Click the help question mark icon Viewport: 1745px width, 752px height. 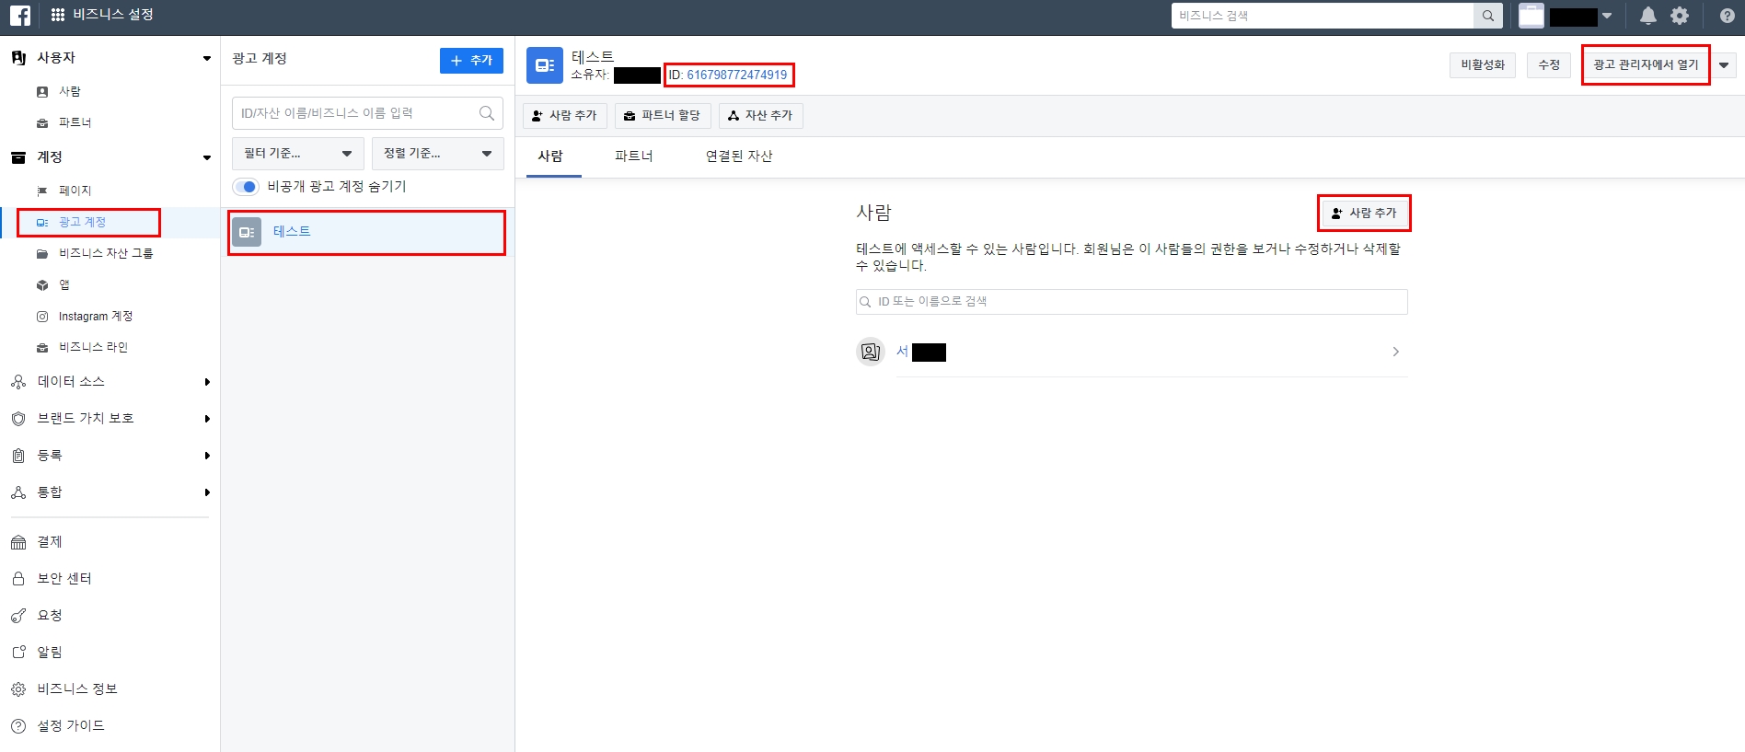coord(1728,16)
